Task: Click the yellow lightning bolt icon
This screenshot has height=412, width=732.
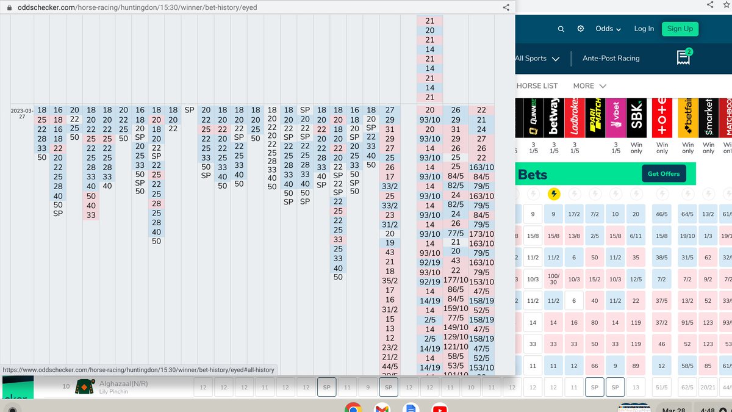Action: pyautogui.click(x=553, y=194)
